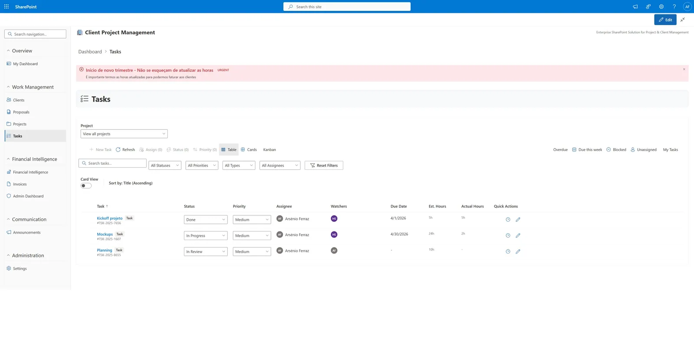The width and height of the screenshot is (694, 356).
Task: Click the clock icon in the Mockups row
Action: point(508,235)
